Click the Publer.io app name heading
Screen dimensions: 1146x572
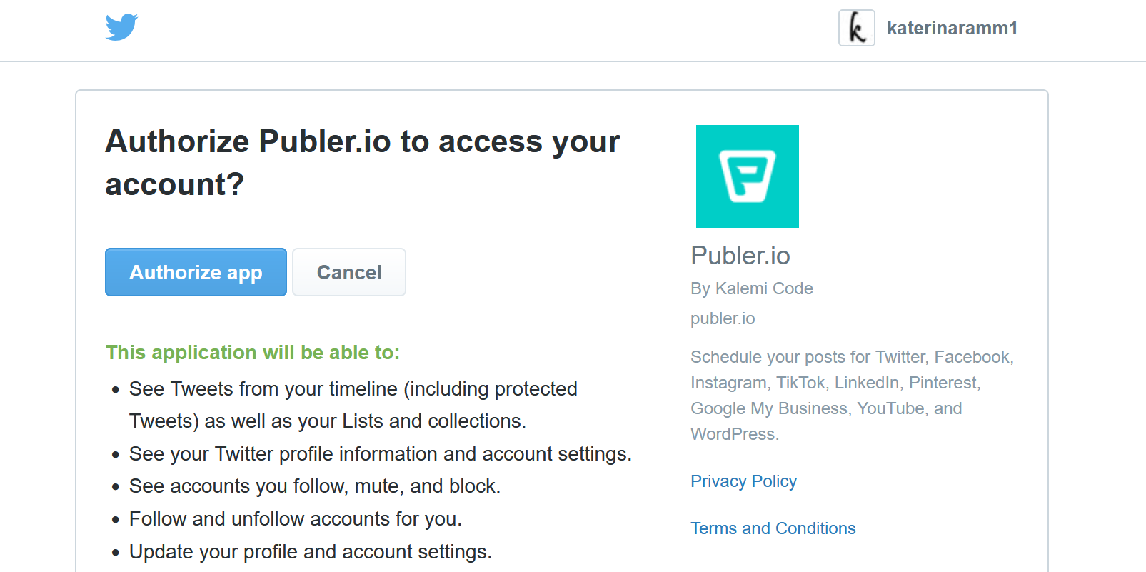coord(740,256)
